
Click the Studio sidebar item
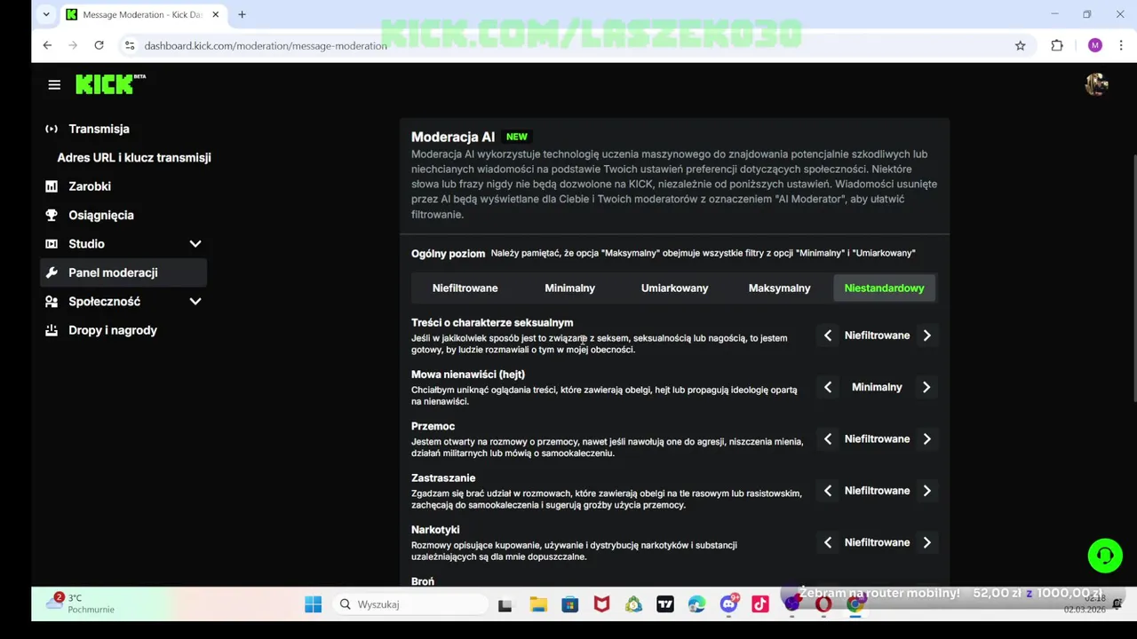86,243
